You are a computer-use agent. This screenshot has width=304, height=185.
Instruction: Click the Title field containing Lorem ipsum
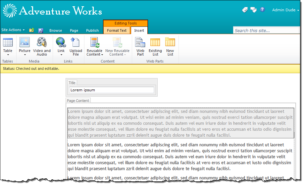coord(112,90)
